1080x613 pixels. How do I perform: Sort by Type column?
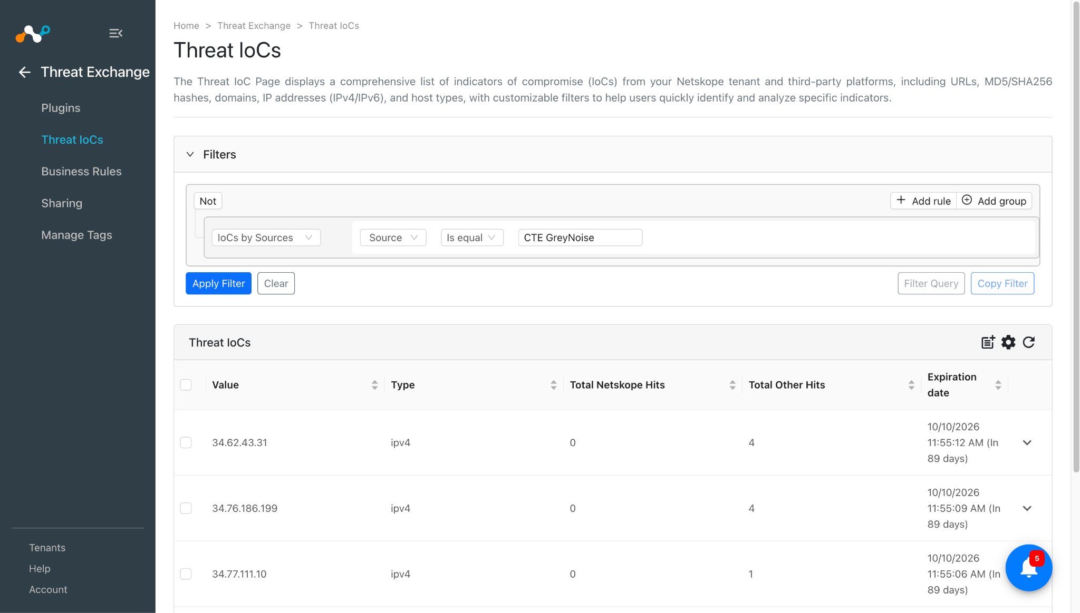coord(553,385)
